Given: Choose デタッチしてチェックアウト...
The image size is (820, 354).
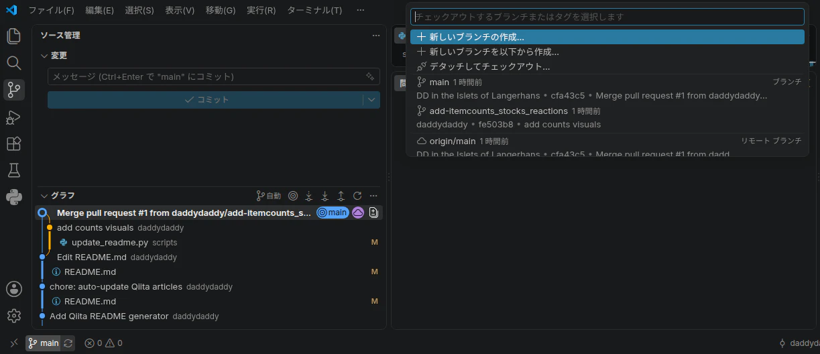Looking at the screenshot, I should click(607, 66).
